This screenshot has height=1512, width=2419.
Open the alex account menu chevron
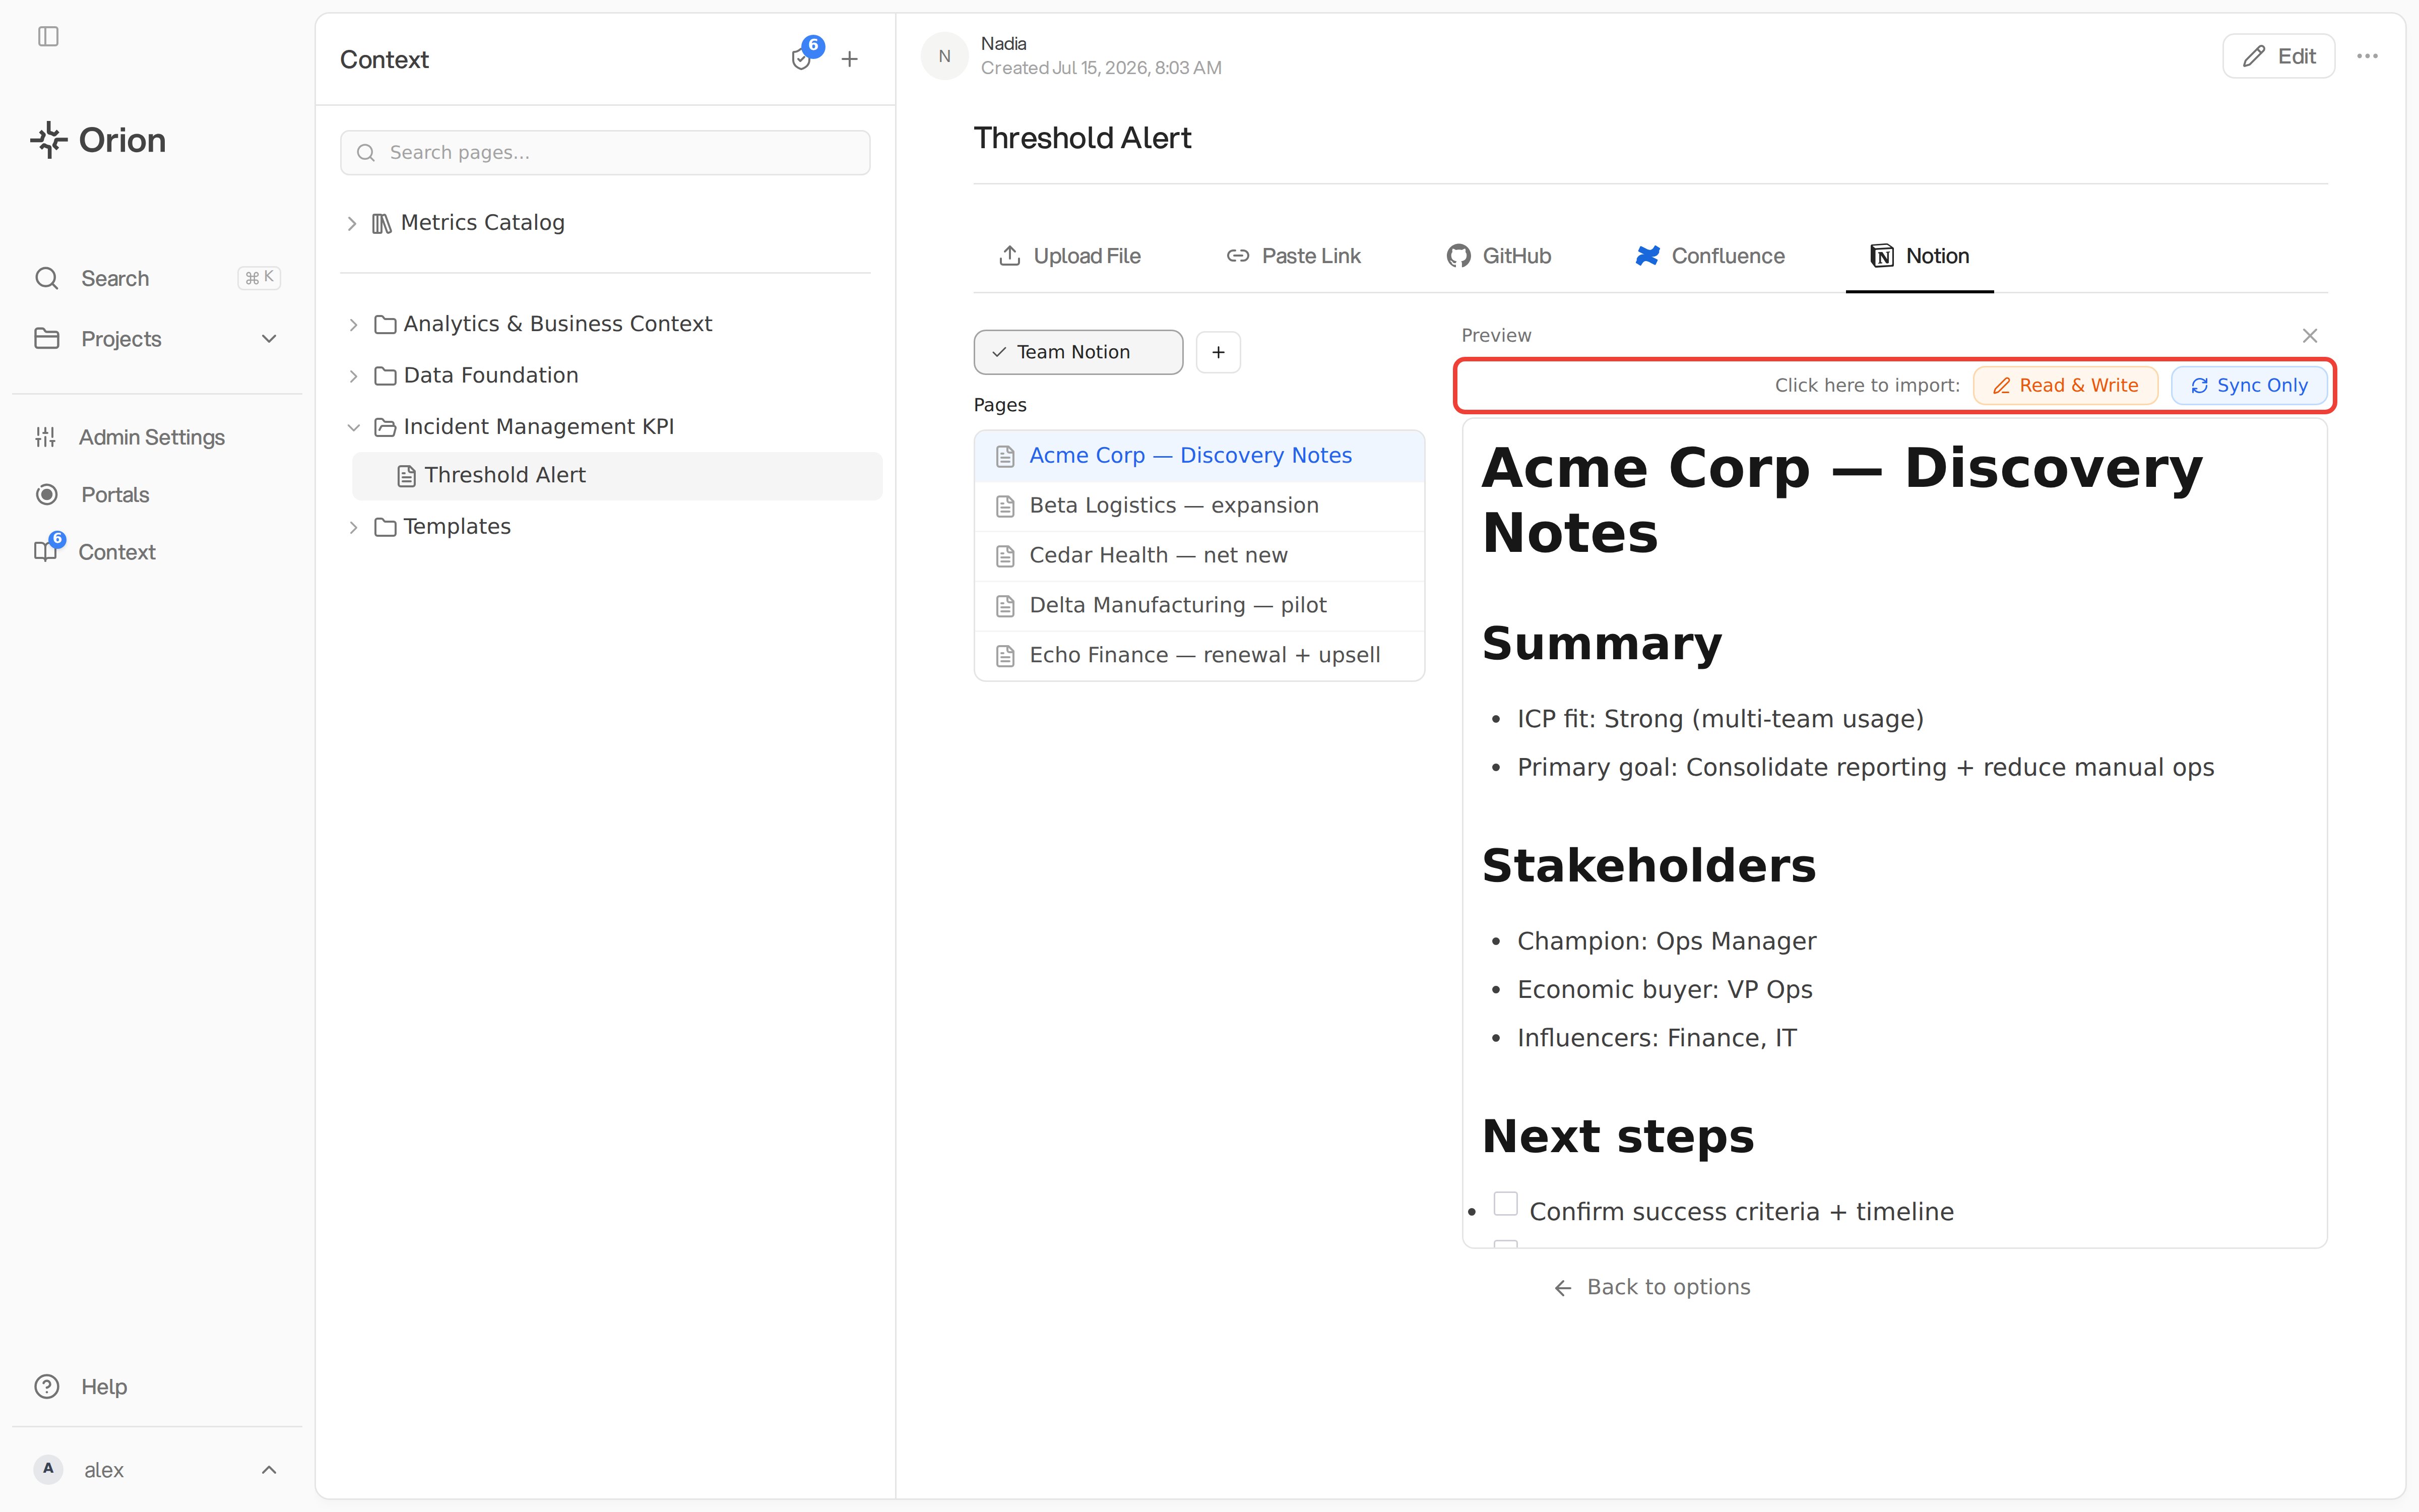tap(269, 1470)
